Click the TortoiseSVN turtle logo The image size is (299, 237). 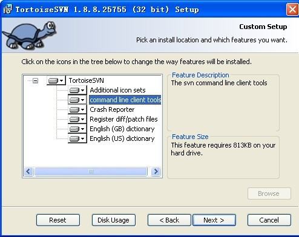coord(30,35)
